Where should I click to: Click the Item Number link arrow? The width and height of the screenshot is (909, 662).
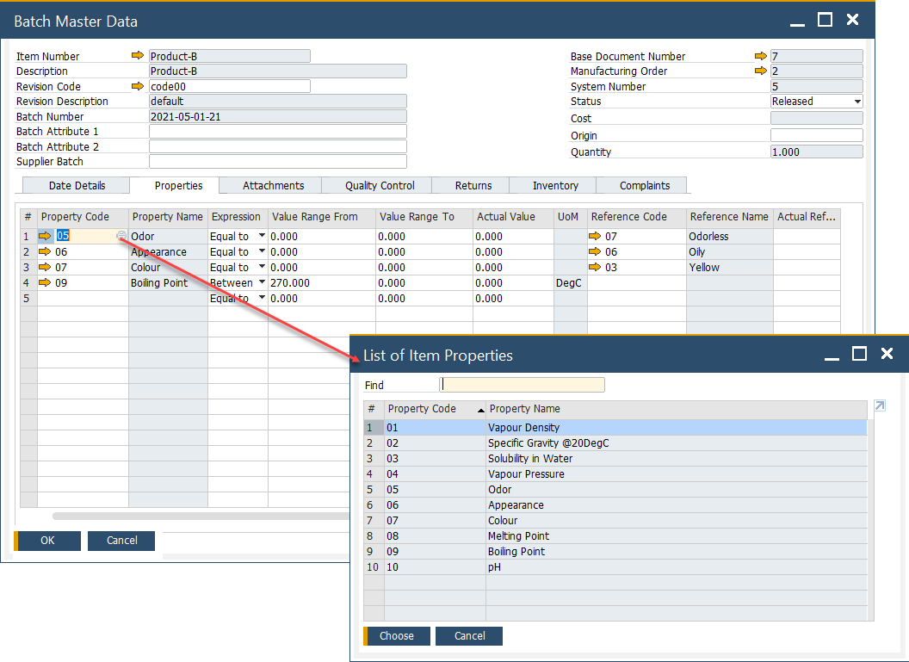pos(138,56)
